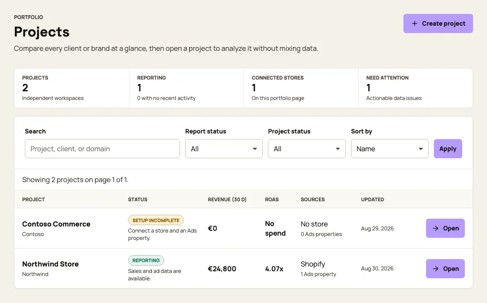The width and height of the screenshot is (487, 303).
Task: Open the Northwind Store project
Action: (x=445, y=269)
